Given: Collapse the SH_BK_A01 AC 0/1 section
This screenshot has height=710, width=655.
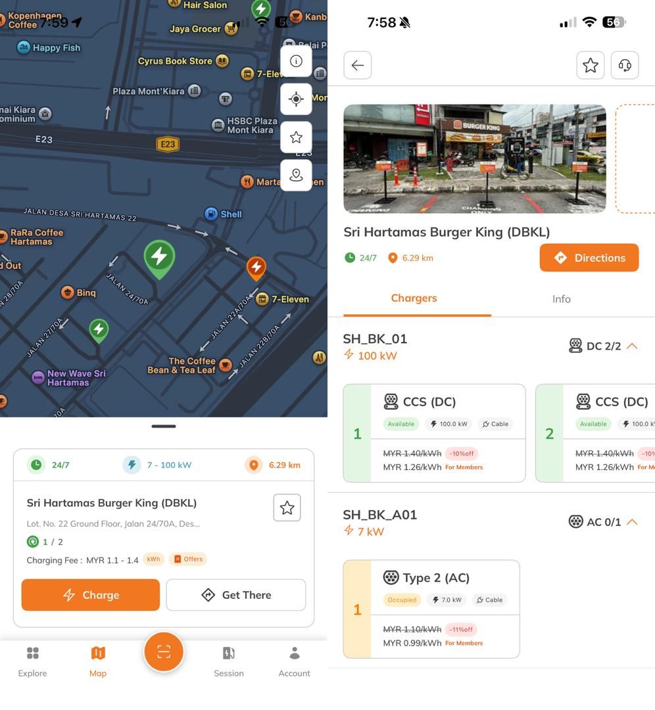Looking at the screenshot, I should 632,522.
